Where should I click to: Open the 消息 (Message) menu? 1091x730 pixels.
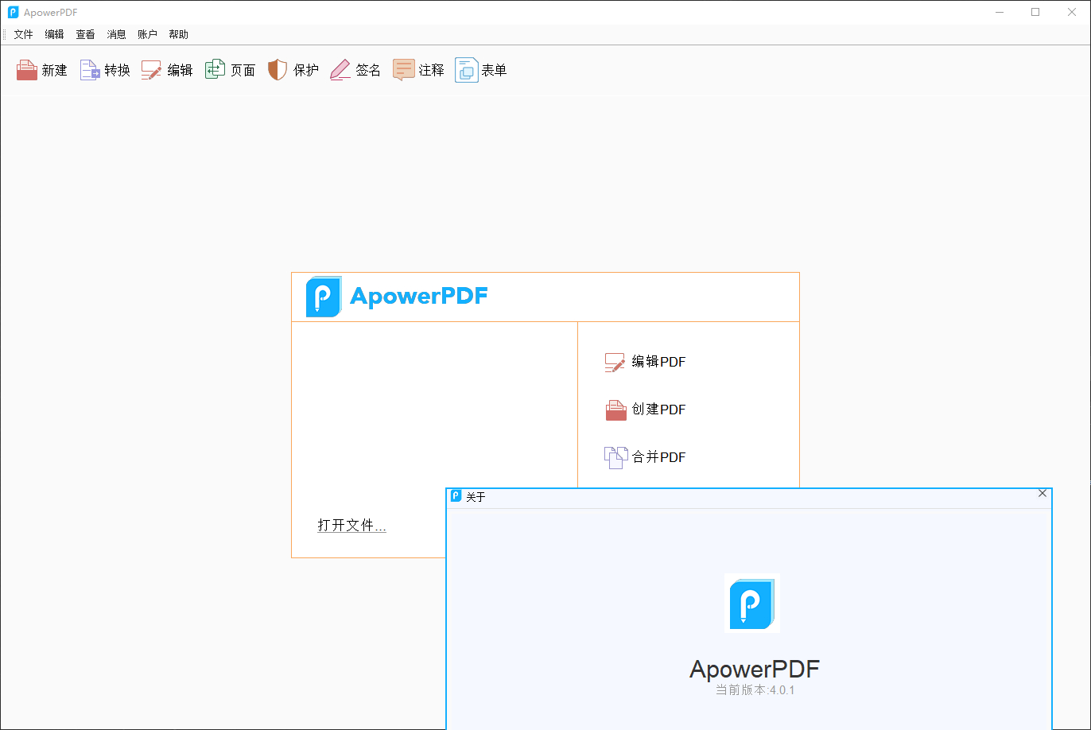pyautogui.click(x=116, y=34)
